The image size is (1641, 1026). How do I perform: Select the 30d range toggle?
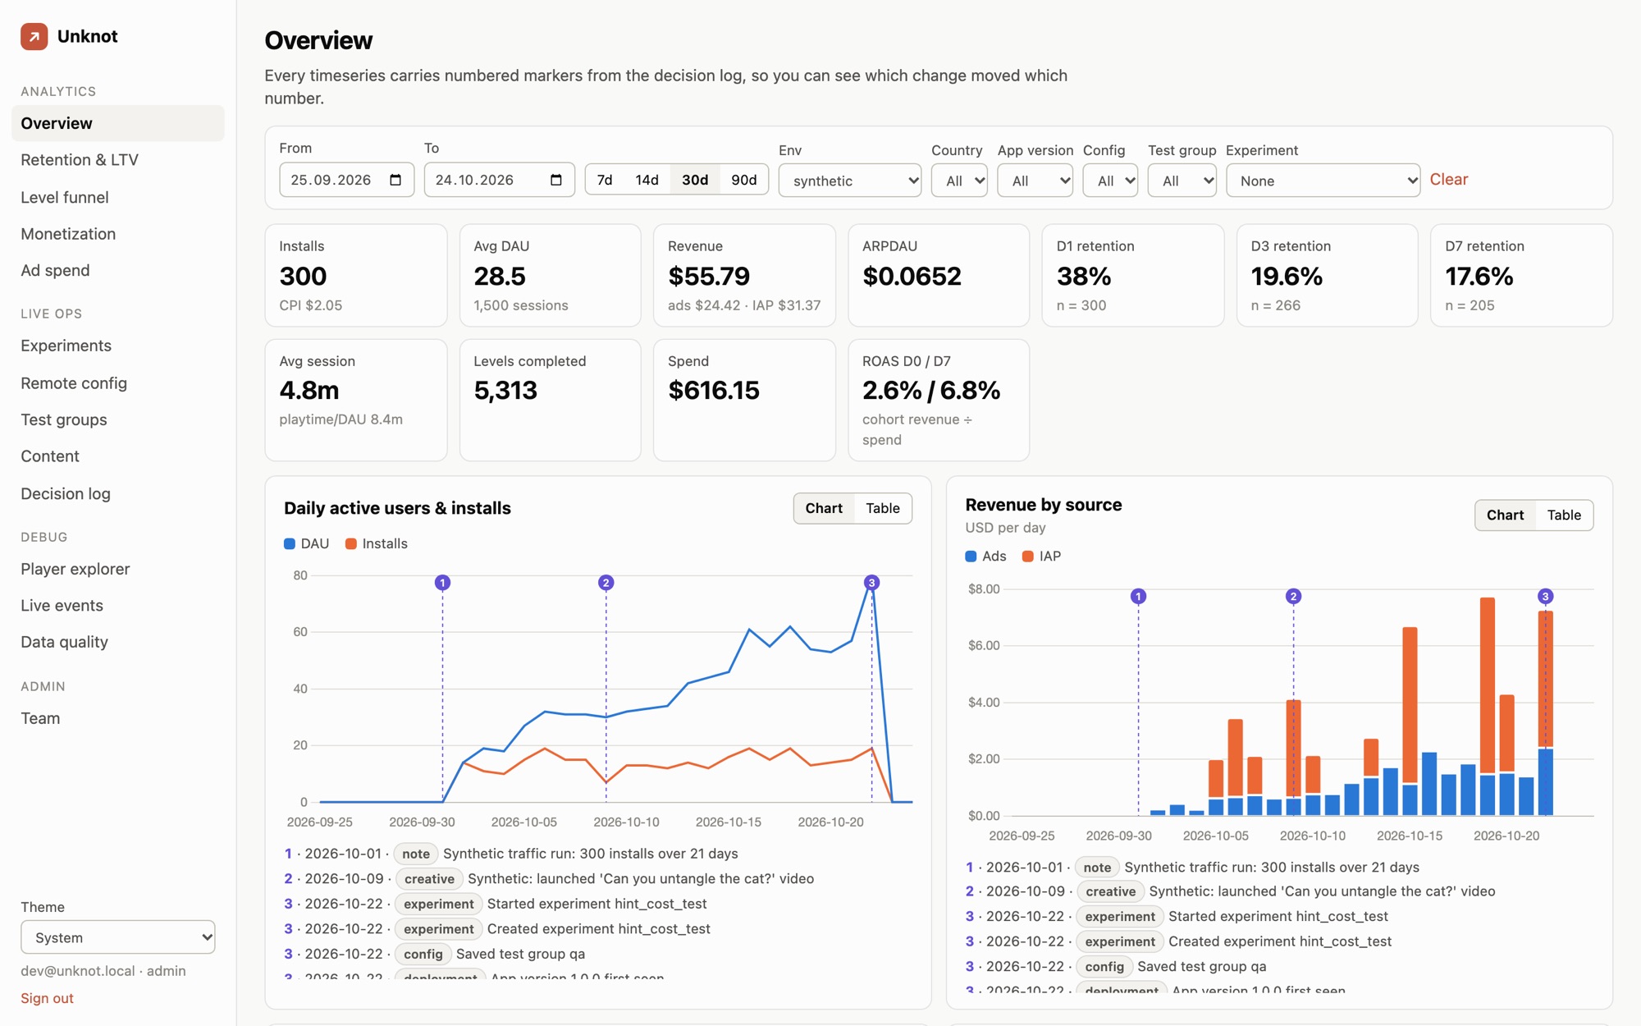(x=695, y=180)
